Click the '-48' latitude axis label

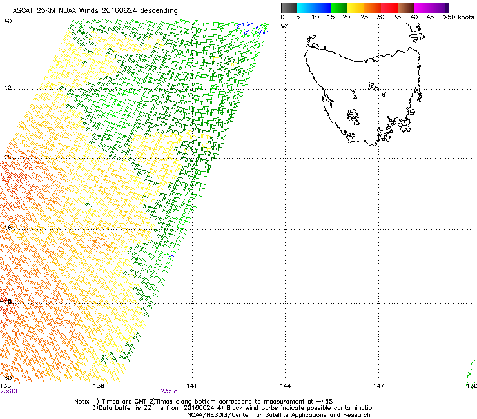coord(6,301)
